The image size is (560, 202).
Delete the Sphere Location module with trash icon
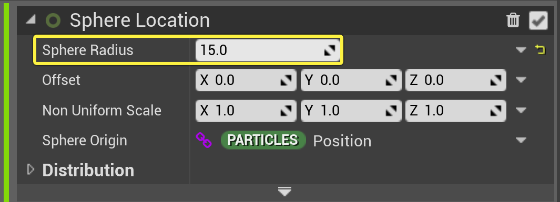click(513, 20)
